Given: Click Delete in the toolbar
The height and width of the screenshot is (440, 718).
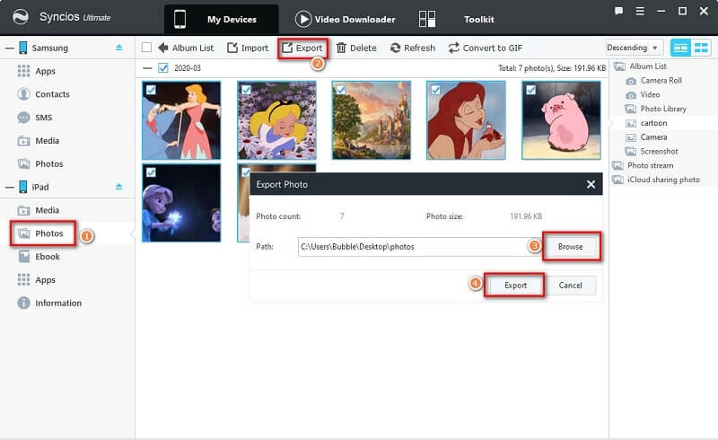Looking at the screenshot, I should (x=356, y=48).
